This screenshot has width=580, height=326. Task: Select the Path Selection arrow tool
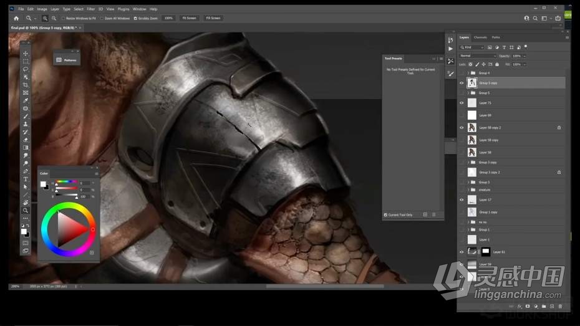26,187
